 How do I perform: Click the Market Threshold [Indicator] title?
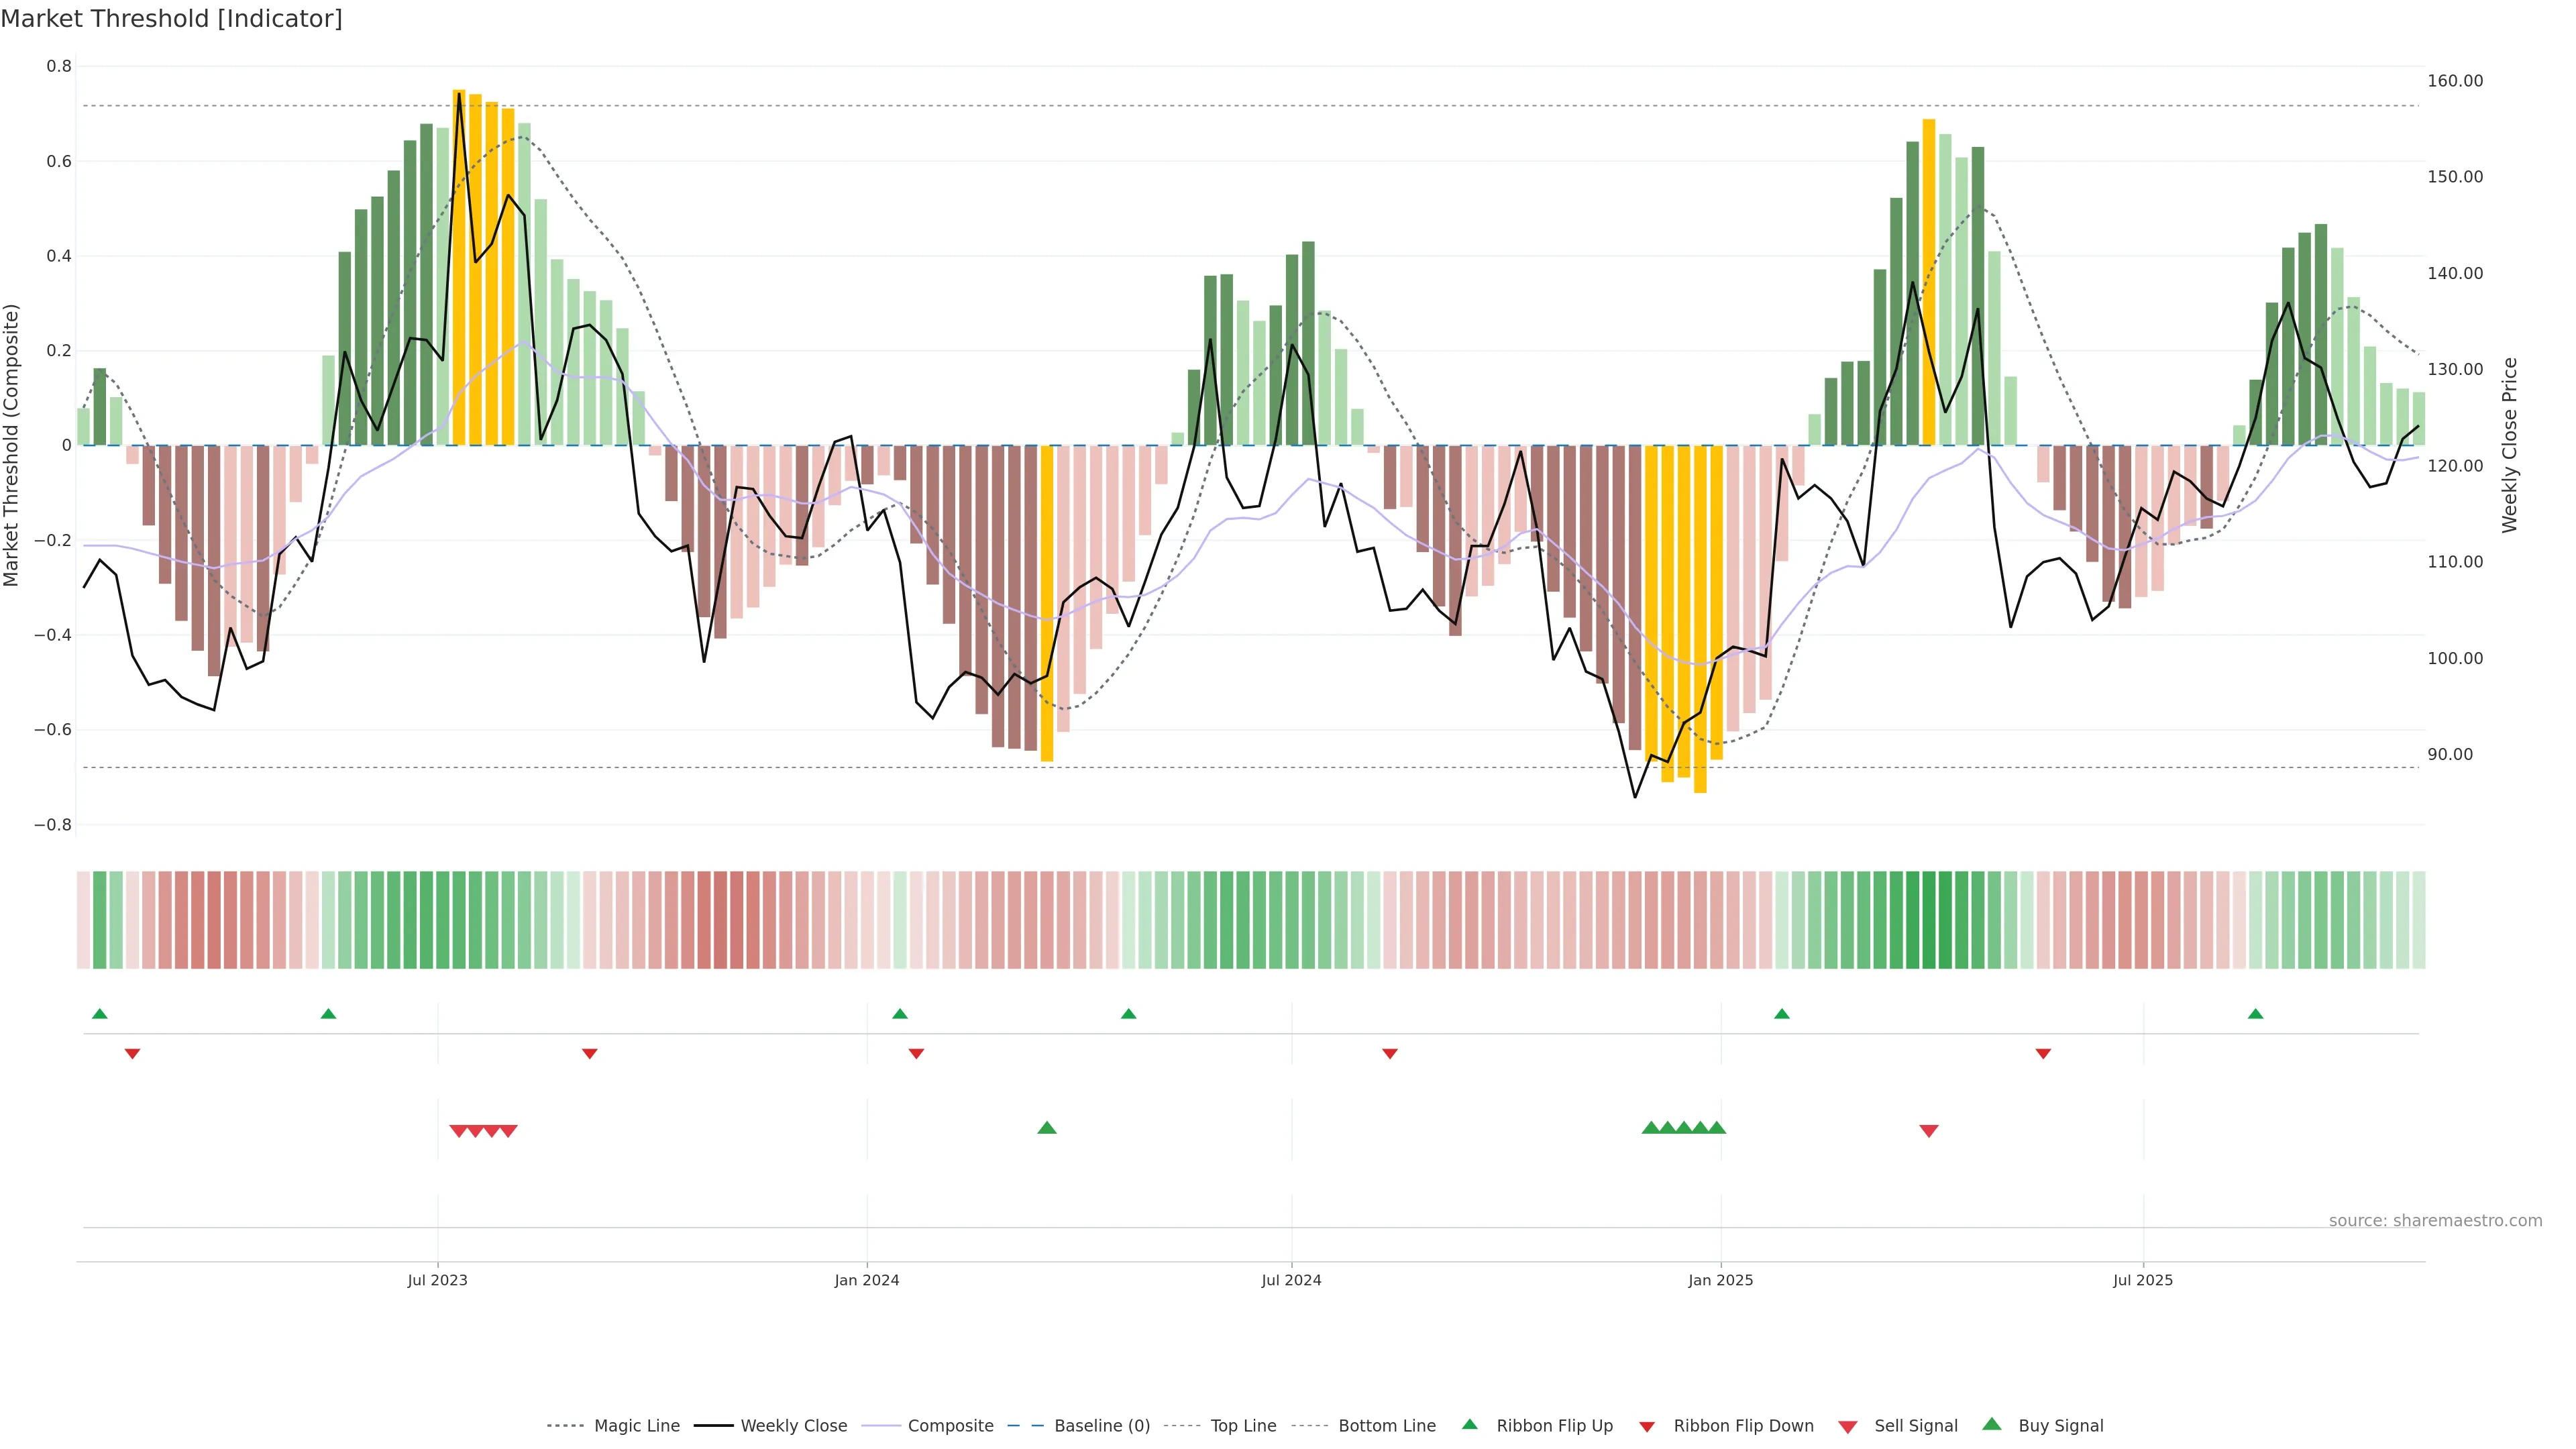(171, 19)
